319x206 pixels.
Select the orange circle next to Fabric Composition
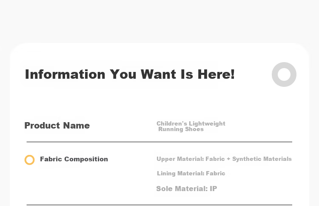coord(29,160)
